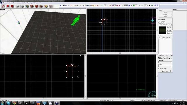Click the Objects select-mode button
This screenshot has width=187, height=105.
[x=165, y=14]
